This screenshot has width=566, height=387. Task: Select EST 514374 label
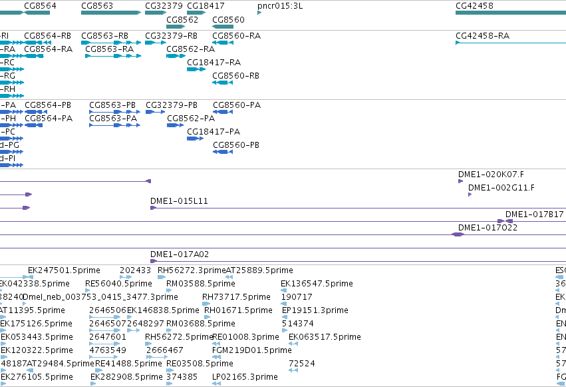pos(298,324)
